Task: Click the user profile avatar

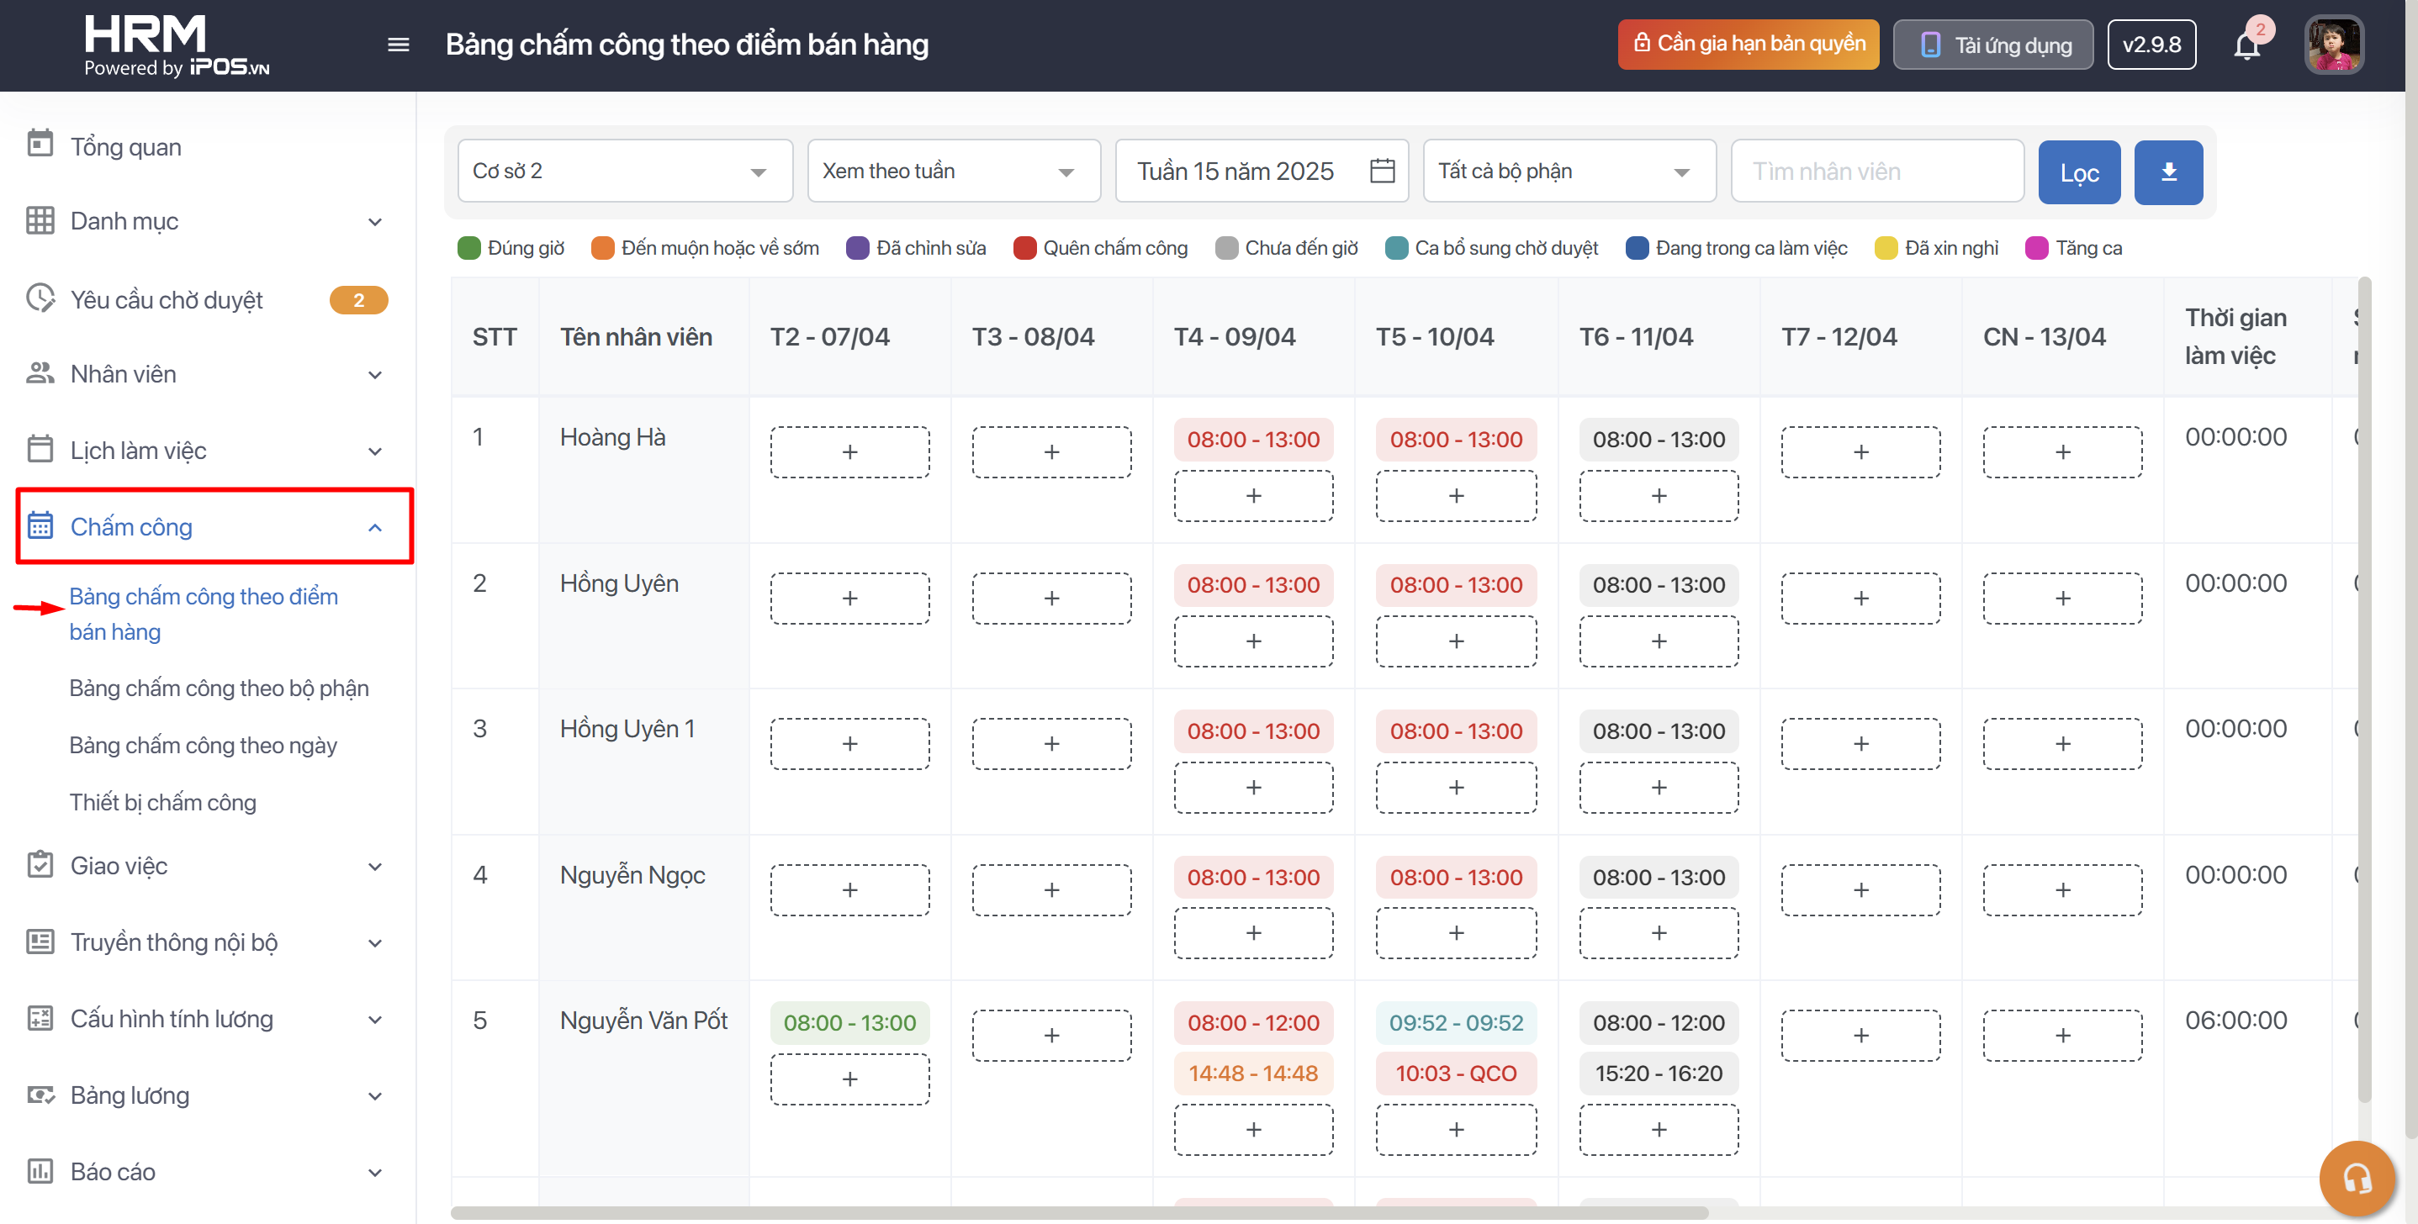Action: (x=2334, y=45)
